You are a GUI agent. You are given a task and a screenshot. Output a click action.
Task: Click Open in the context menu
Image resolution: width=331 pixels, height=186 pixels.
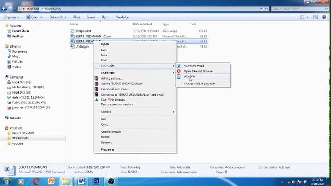pos(135,44)
